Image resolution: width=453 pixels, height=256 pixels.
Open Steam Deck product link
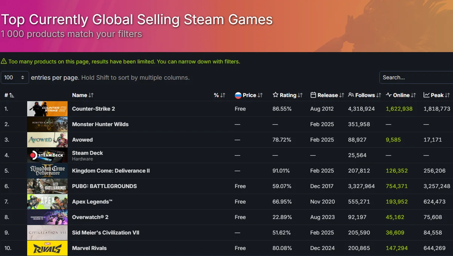point(87,153)
